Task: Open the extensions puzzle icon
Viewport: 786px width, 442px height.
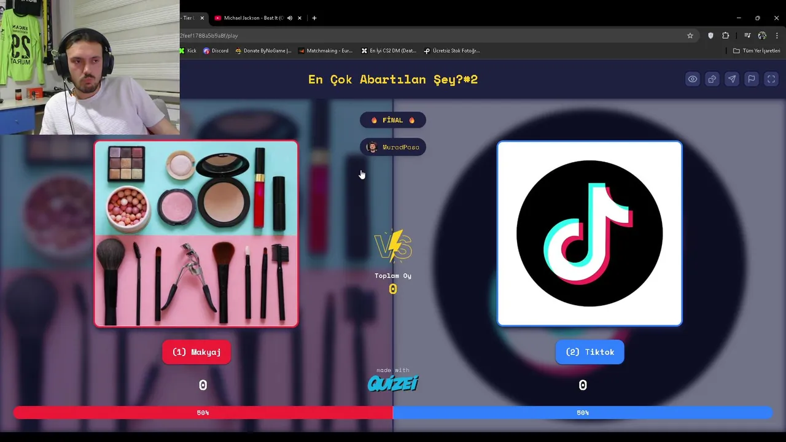Action: pos(726,36)
